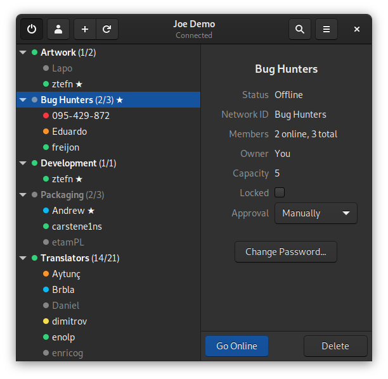The width and height of the screenshot is (388, 379).
Task: Click the power connect icon in header
Action: coord(31,29)
